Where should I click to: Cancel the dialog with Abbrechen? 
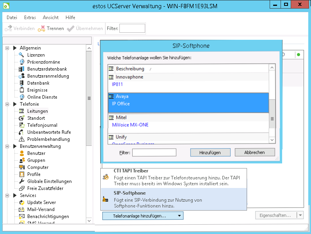pos(254,152)
